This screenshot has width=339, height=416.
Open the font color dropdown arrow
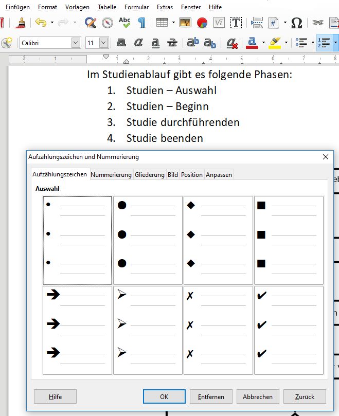tap(263, 43)
